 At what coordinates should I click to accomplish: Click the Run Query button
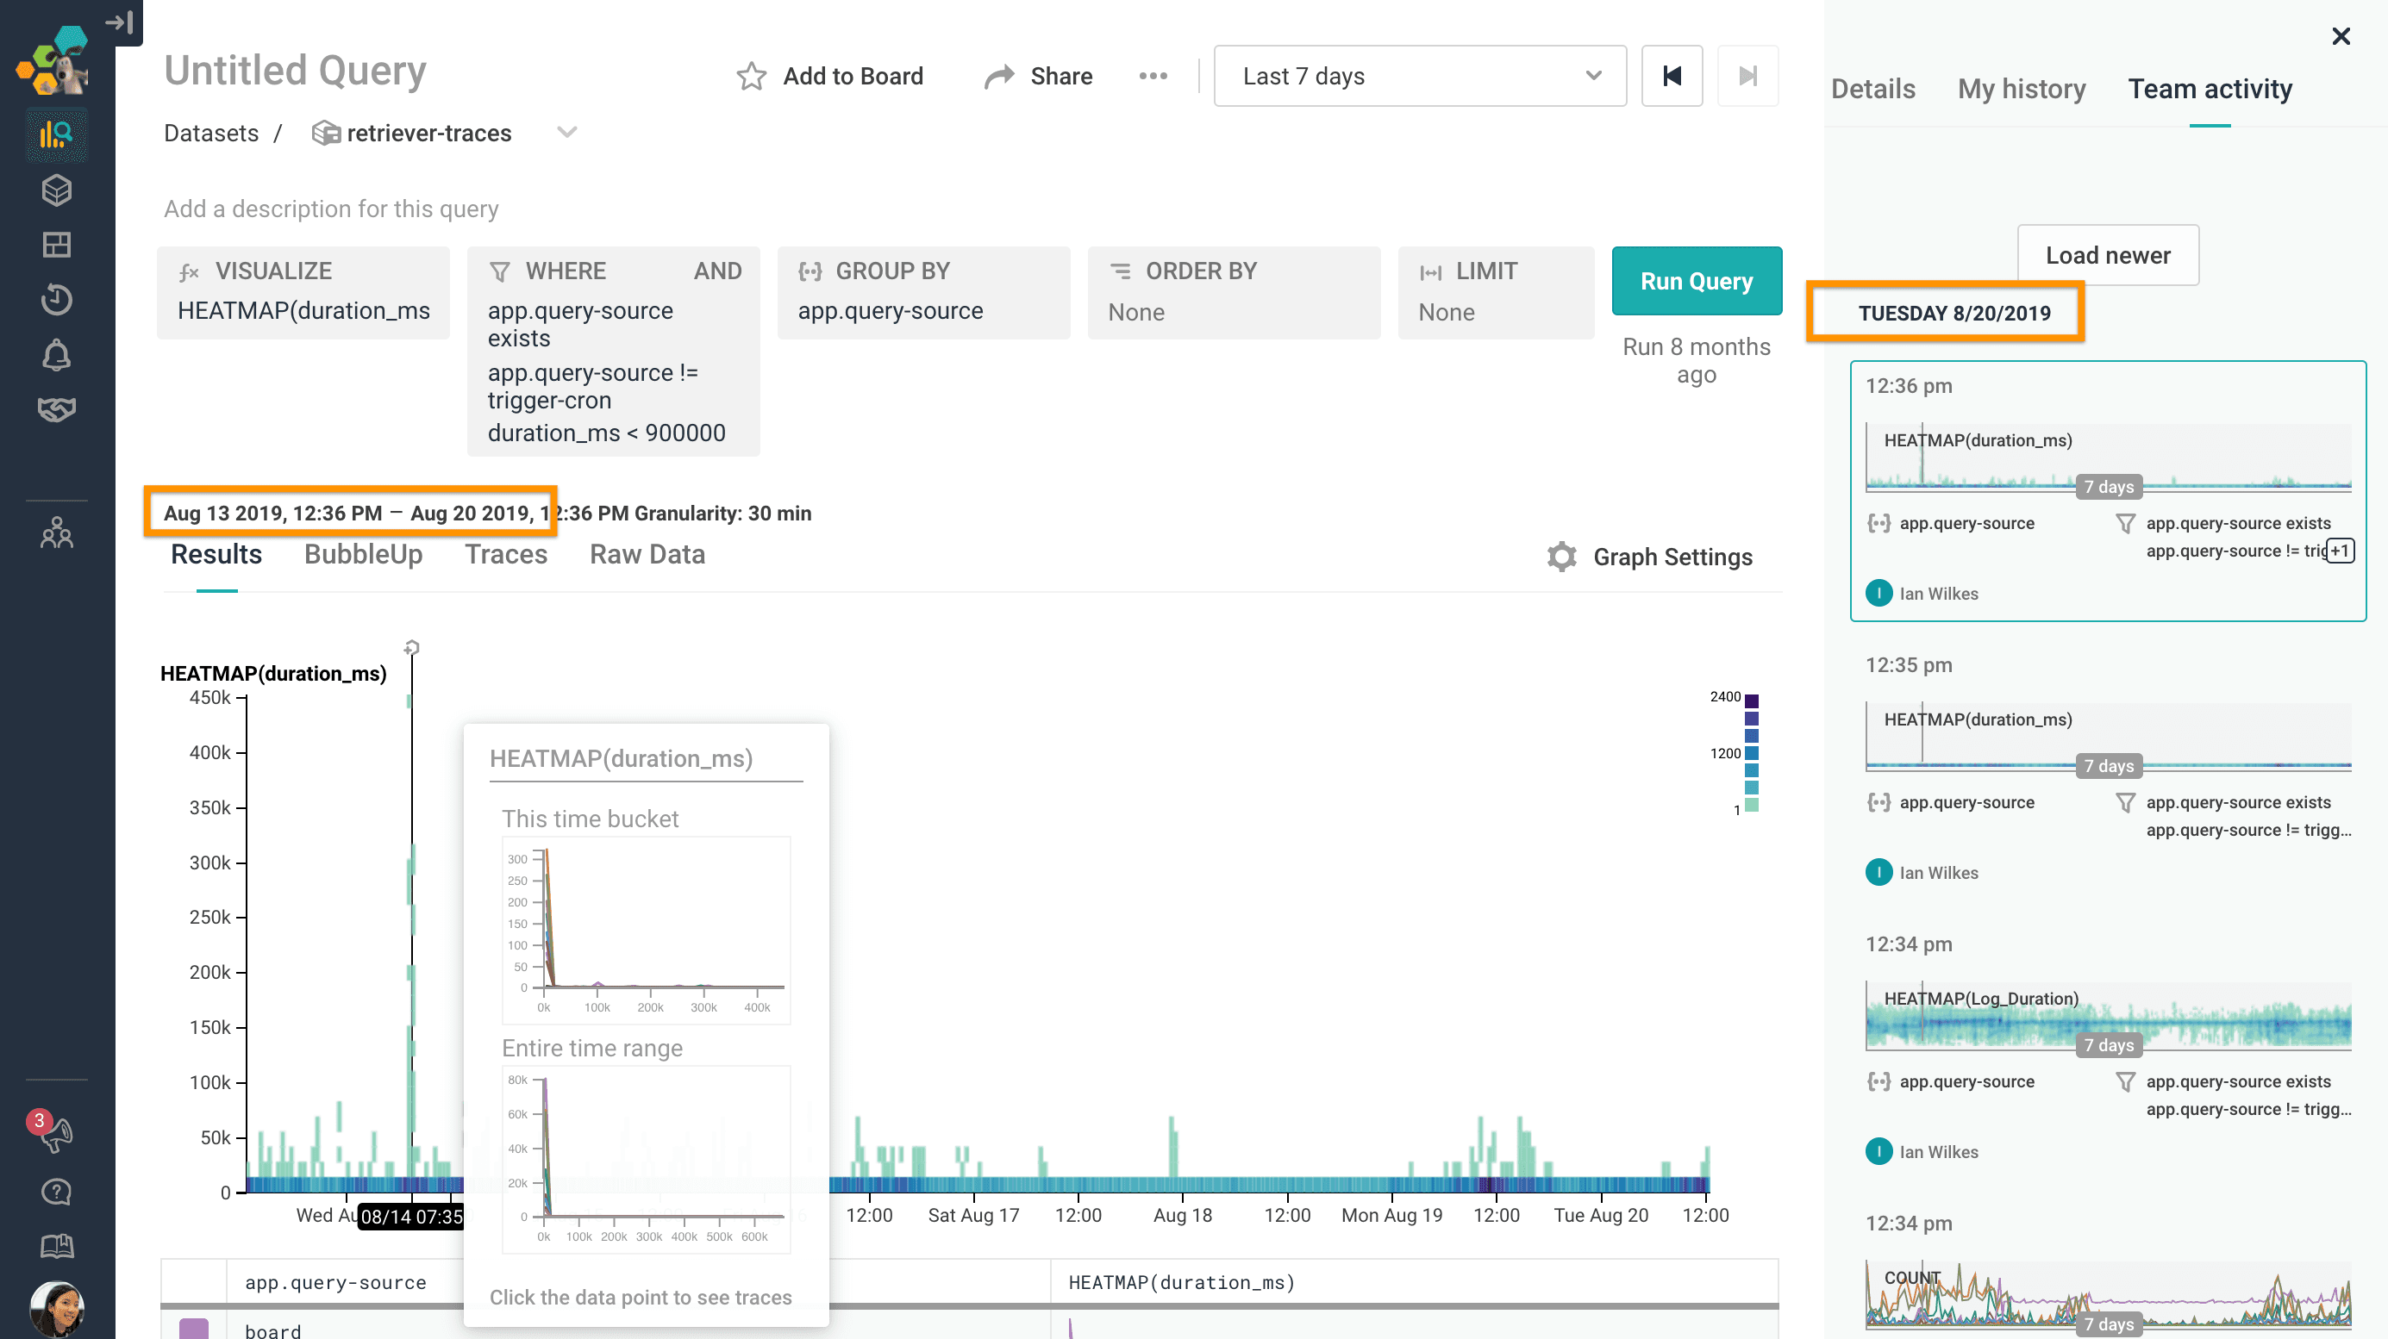coord(1696,281)
